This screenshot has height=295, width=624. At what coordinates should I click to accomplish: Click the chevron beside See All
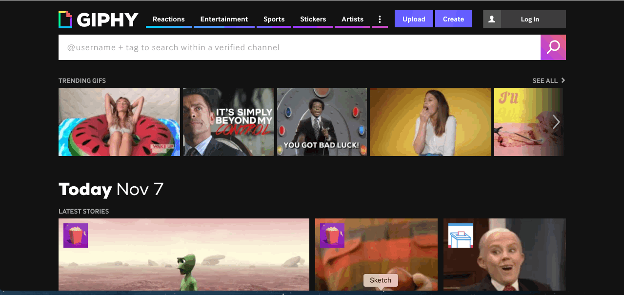[563, 80]
